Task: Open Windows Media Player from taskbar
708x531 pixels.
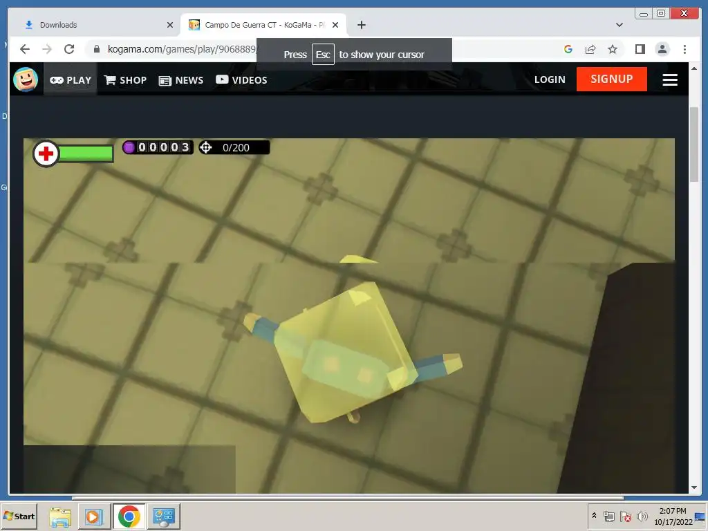Action: (94, 516)
